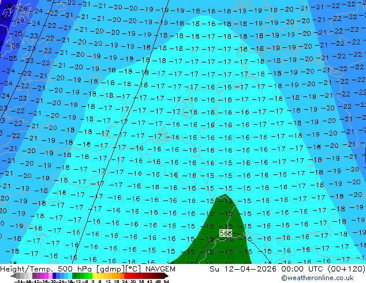Click the '54' label at scale's right end
The height and width of the screenshot is (283, 366).
(x=166, y=281)
